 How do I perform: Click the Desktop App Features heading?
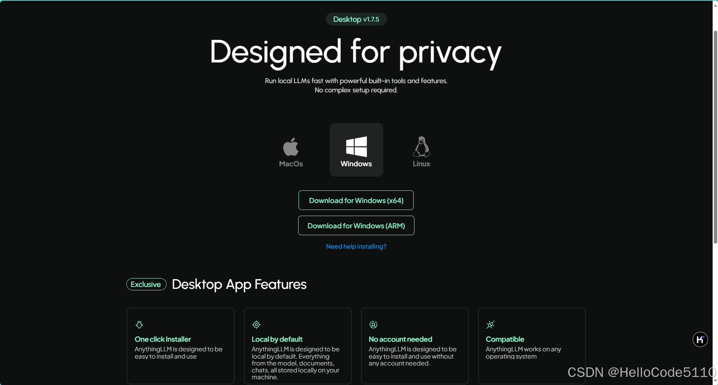click(x=239, y=284)
